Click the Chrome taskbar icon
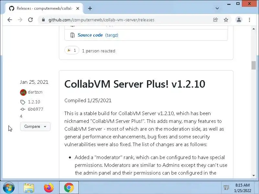The width and height of the screenshot is (259, 194). coord(69,188)
